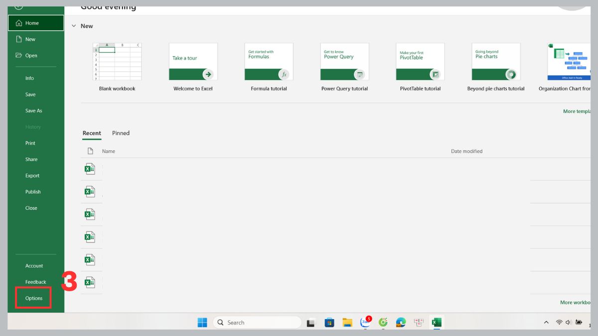
Task: Open the Share section
Action: [31, 159]
